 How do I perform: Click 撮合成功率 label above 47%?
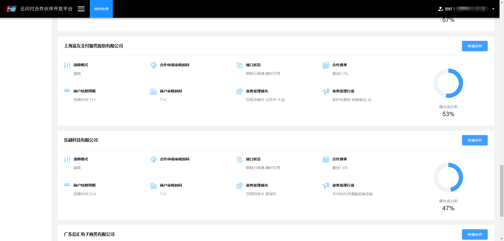tap(448, 201)
